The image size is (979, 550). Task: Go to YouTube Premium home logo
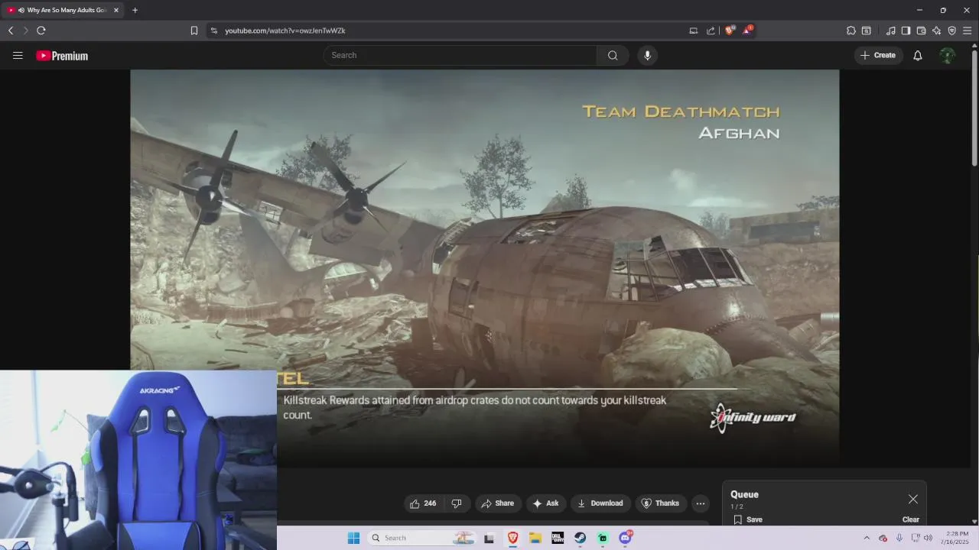tap(62, 56)
